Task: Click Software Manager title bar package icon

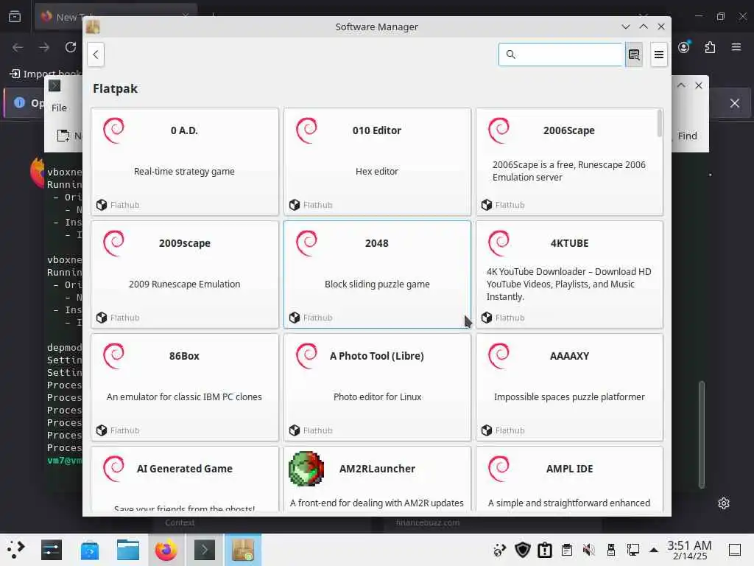Action: (x=93, y=27)
